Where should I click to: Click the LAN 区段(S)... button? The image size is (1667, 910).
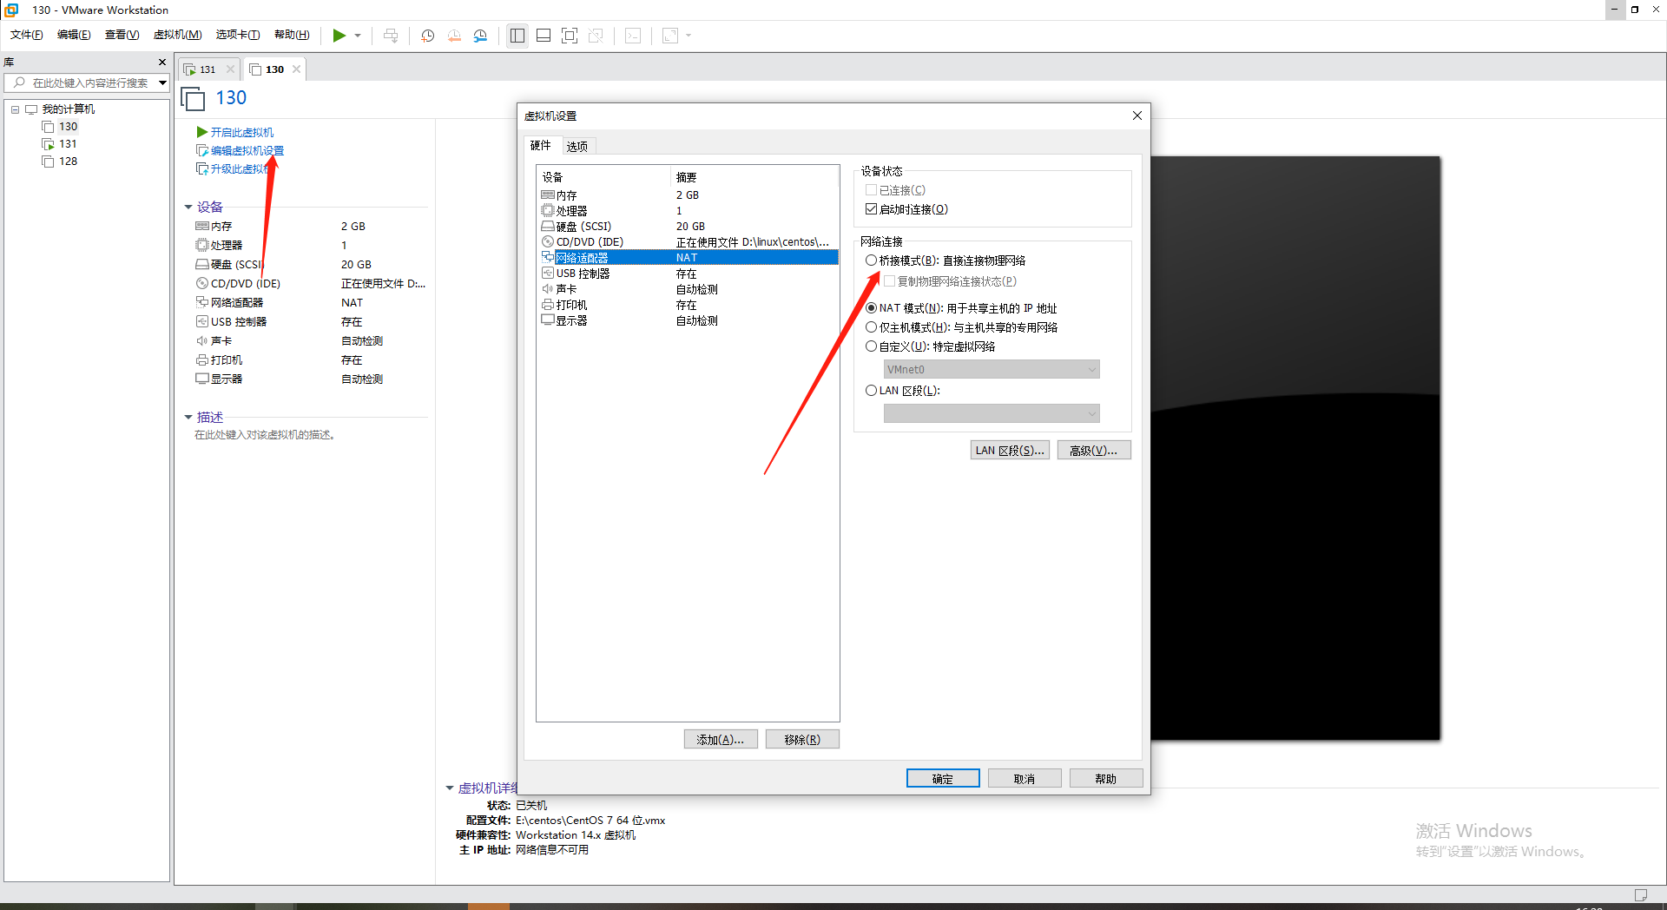tap(1010, 450)
